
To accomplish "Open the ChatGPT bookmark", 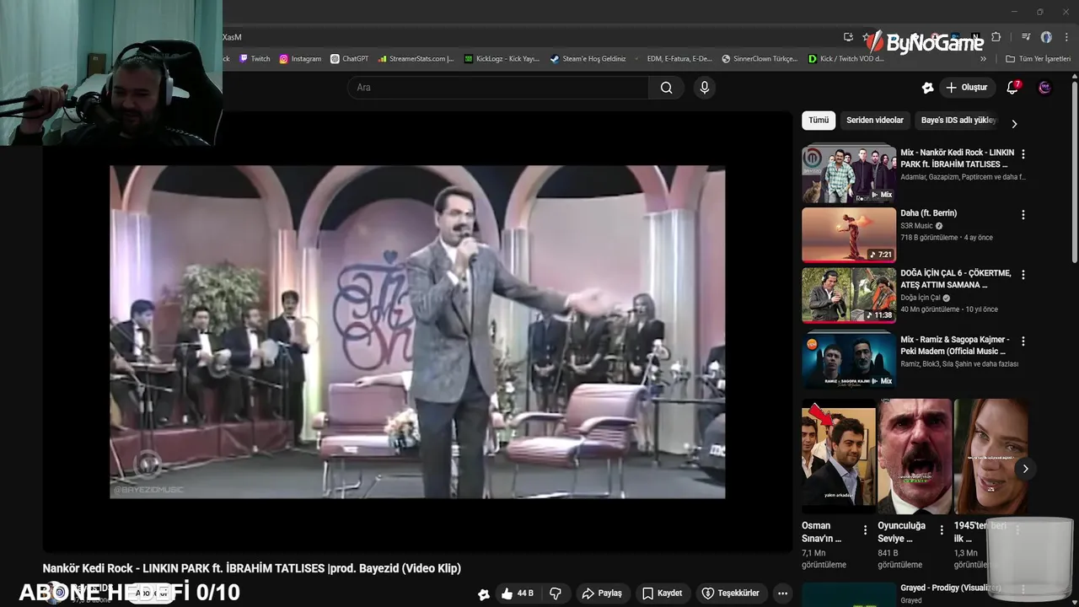I will click(x=350, y=59).
